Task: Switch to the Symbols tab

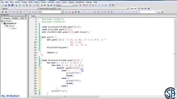Action: coord(15,18)
